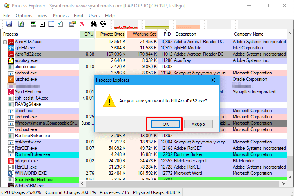Open the System Information graph icon
The image size is (294, 196).
coord(33,24)
